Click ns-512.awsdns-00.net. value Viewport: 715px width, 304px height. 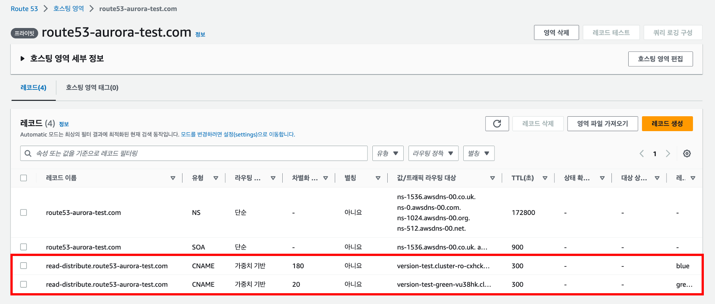click(431, 228)
